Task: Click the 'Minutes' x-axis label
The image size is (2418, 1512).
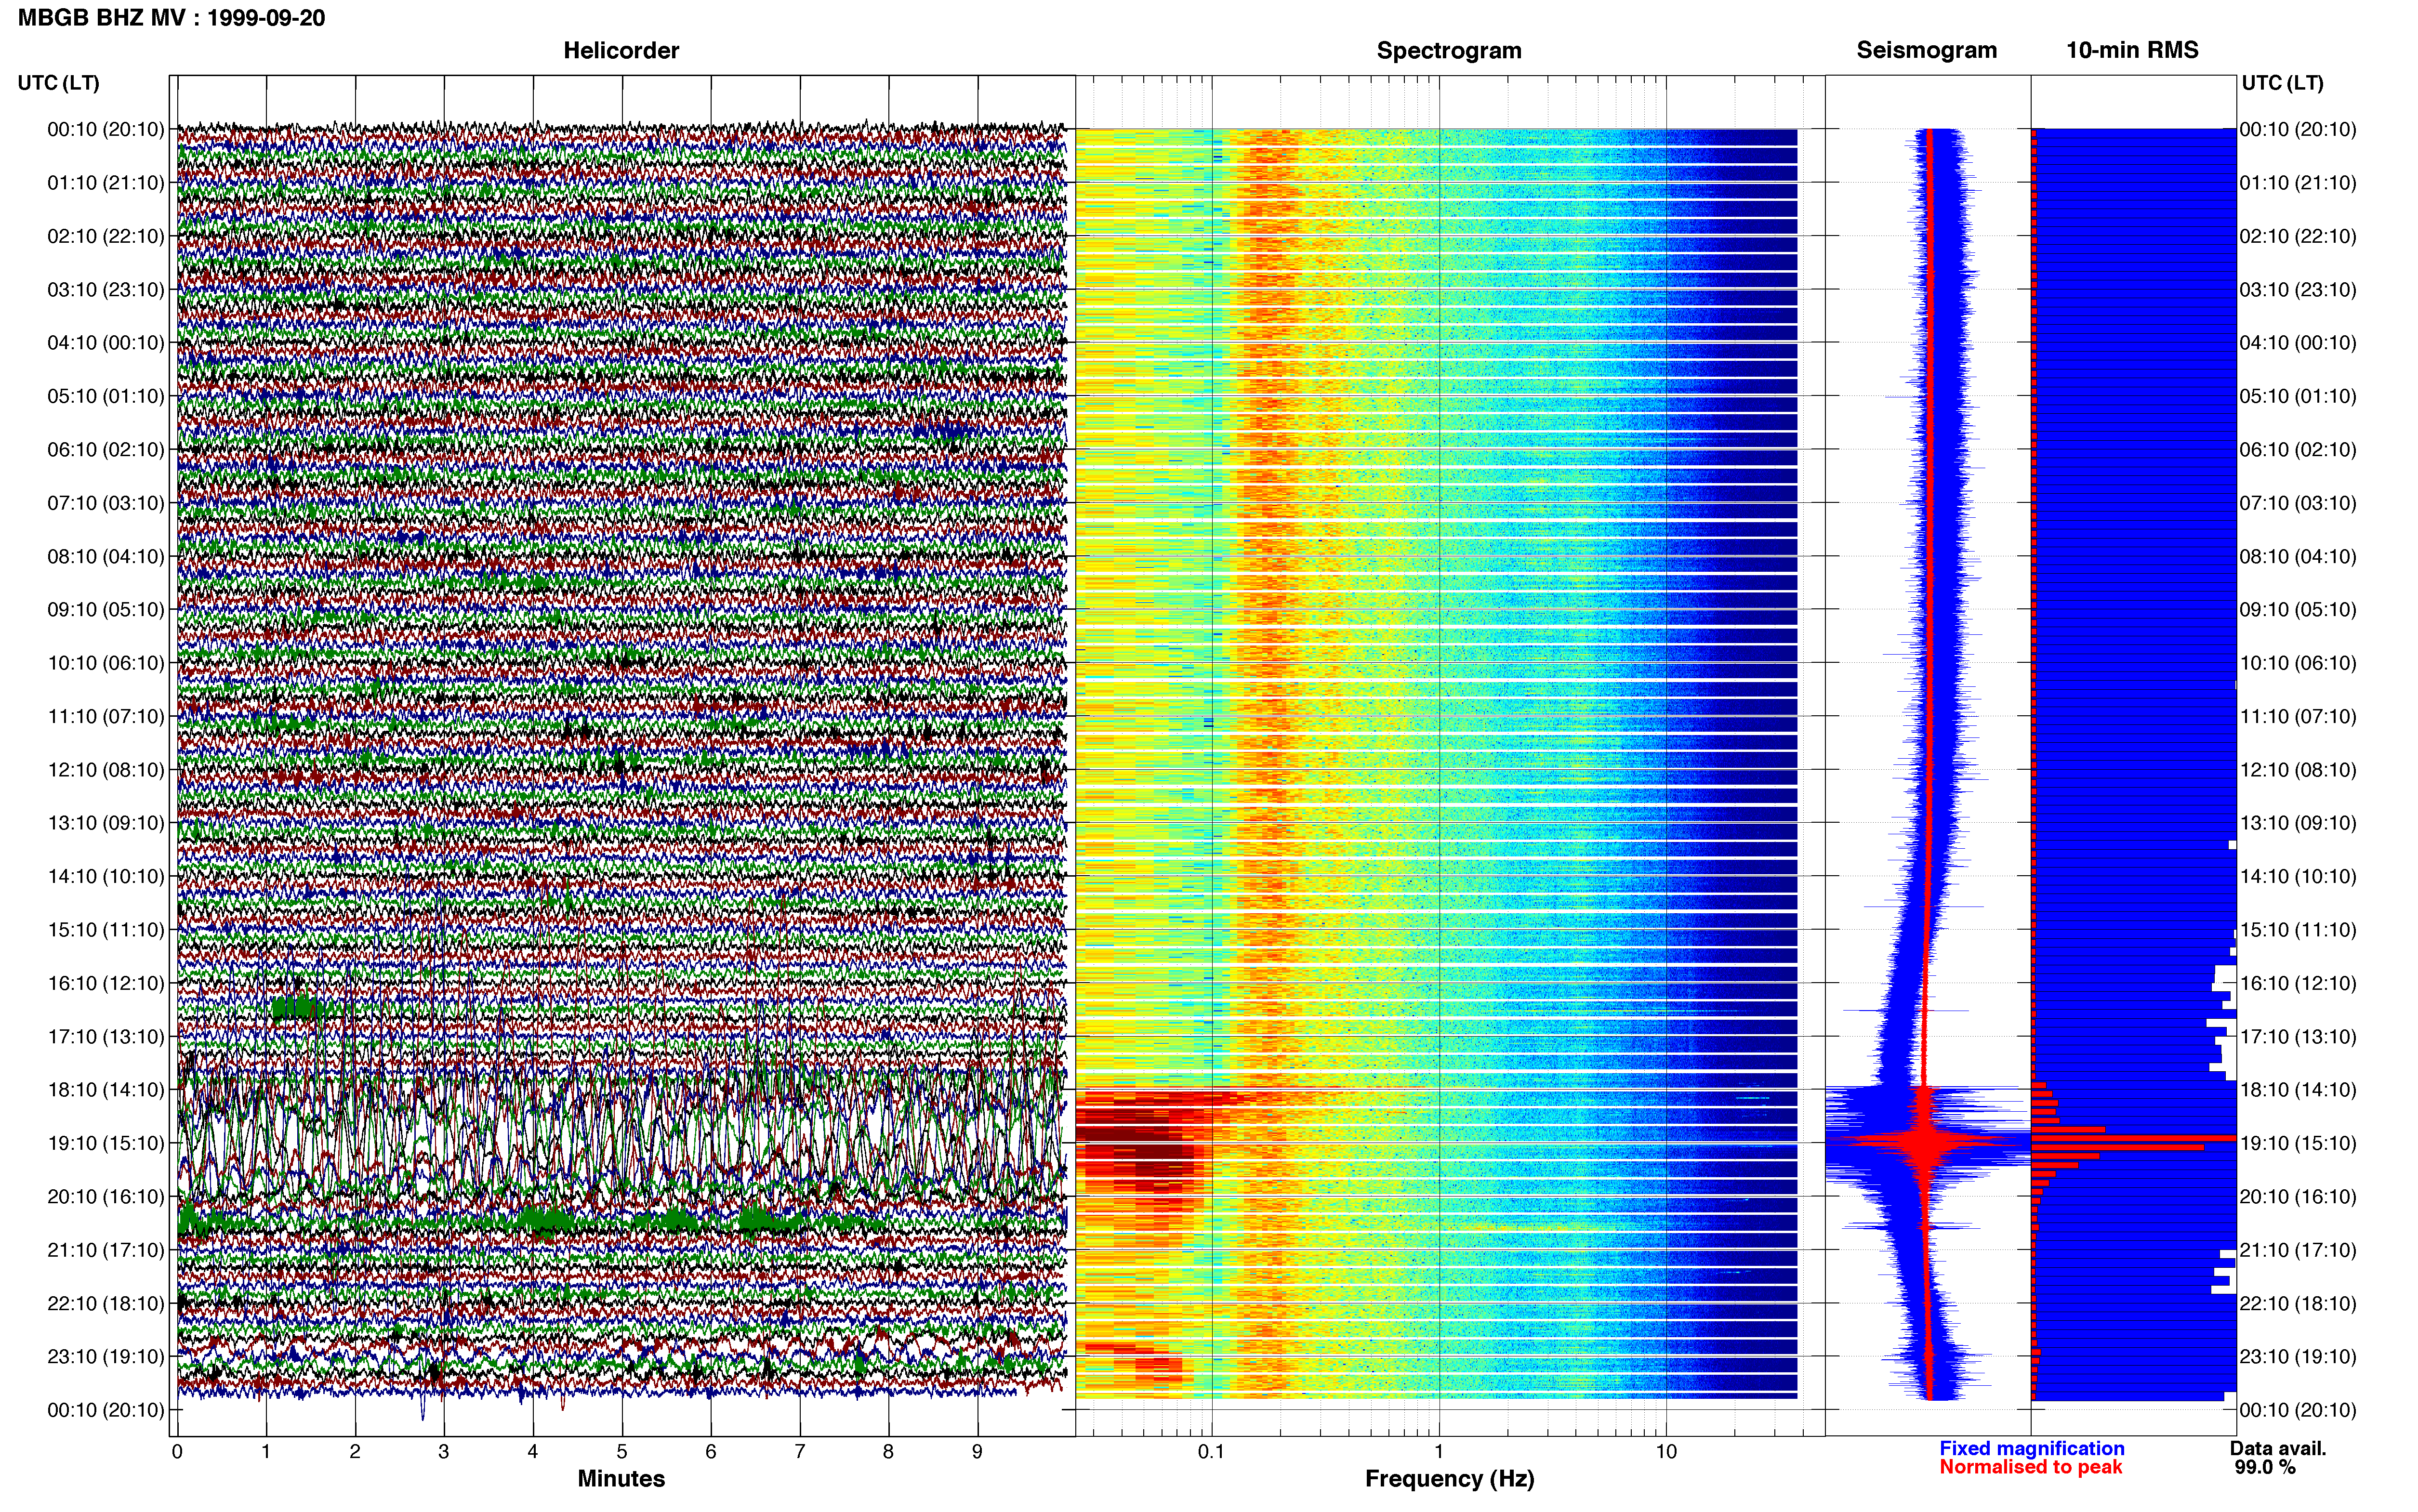Action: [x=620, y=1478]
